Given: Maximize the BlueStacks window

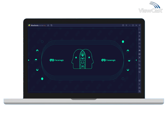Looking at the screenshot, I should (133, 25).
